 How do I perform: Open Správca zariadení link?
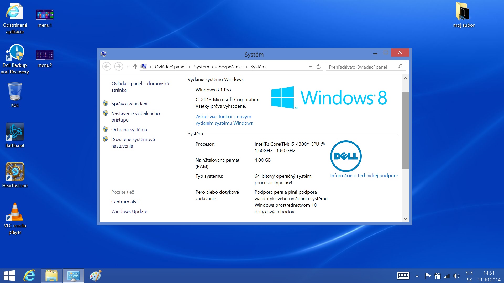coord(129,104)
